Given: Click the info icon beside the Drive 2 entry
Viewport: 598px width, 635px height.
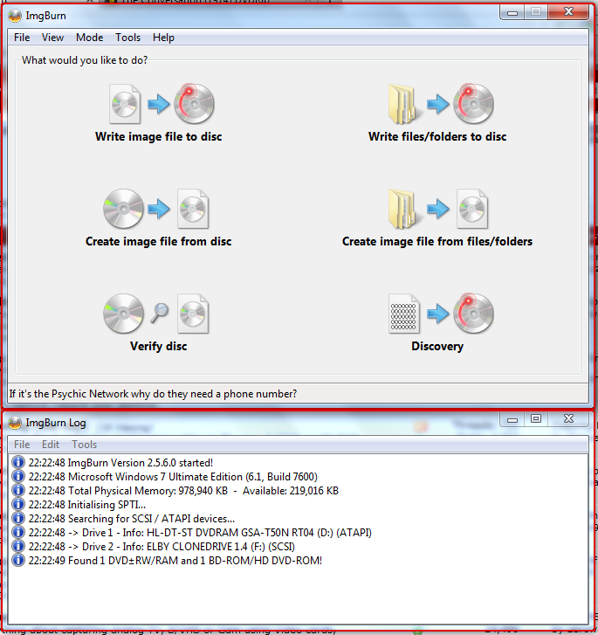Looking at the screenshot, I should point(17,546).
